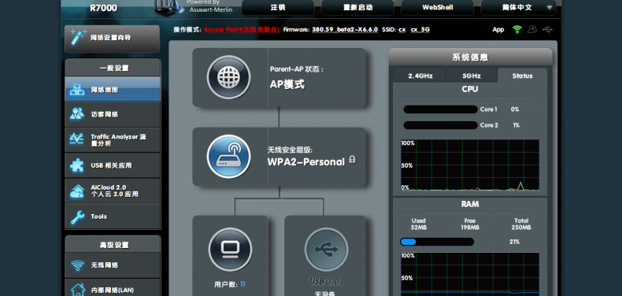Open the WebShell button
The image size is (622, 296).
438,8
